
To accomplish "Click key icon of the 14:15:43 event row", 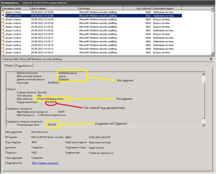I will tap(4, 23).
